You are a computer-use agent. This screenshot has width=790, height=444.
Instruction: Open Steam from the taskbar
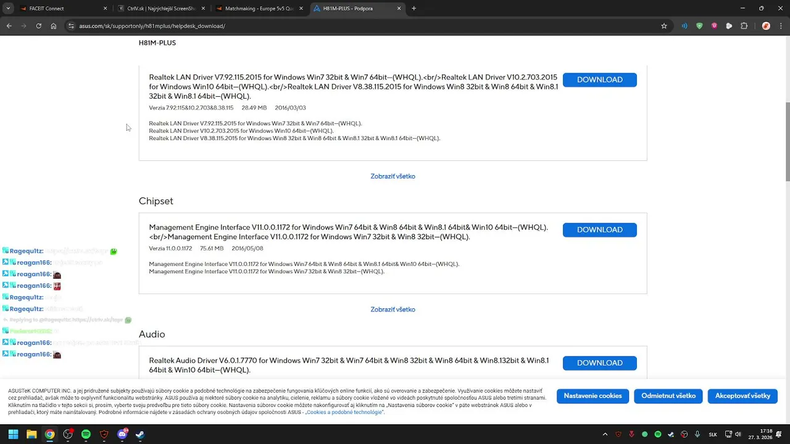point(140,434)
